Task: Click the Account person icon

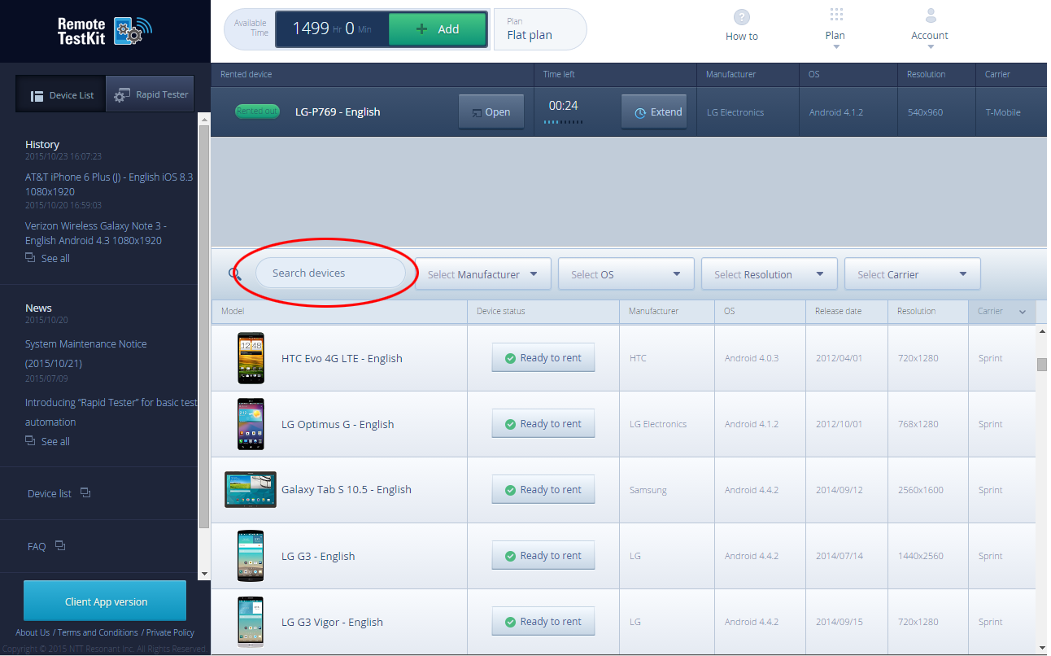Action: [931, 15]
